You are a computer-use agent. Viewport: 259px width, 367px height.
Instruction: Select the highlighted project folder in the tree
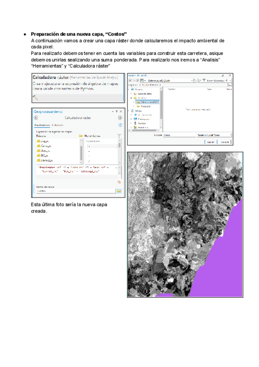pos(147,102)
